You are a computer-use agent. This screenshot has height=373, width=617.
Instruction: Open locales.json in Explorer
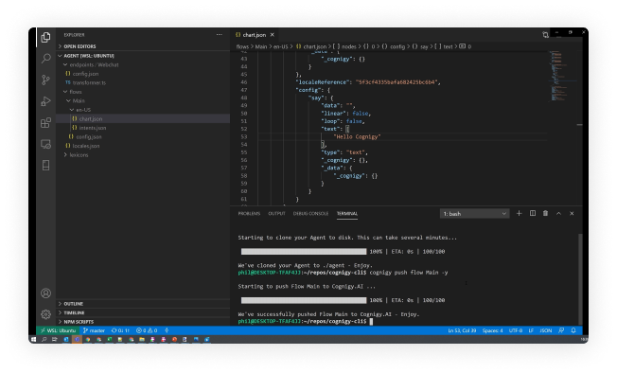click(143, 146)
